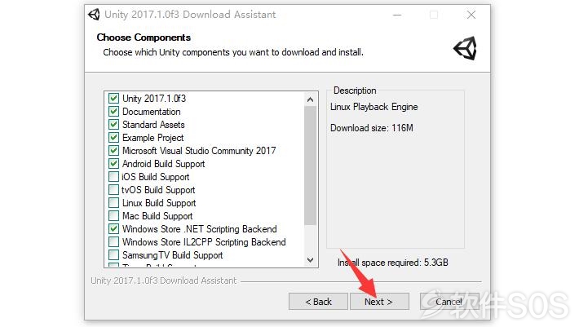Uncheck the Documentation component

pyautogui.click(x=113, y=112)
